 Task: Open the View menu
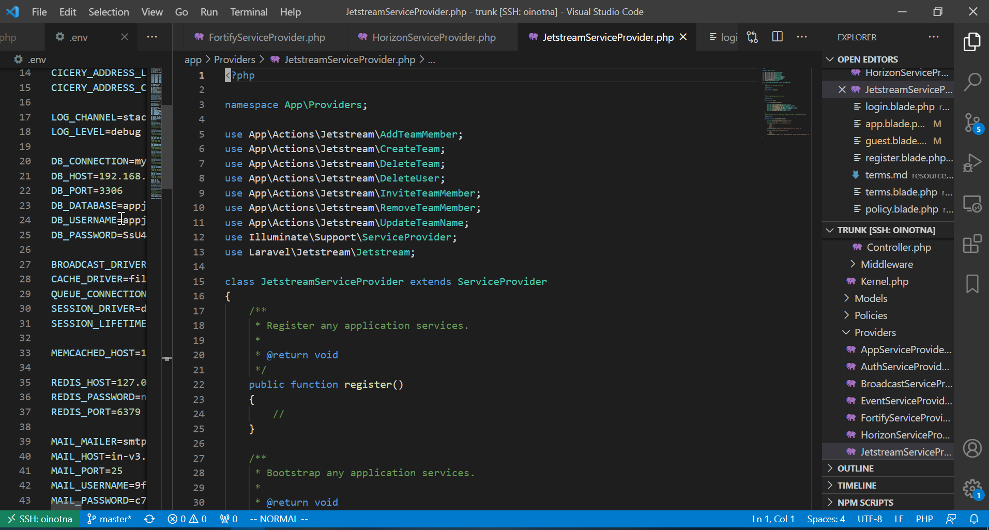(x=152, y=12)
